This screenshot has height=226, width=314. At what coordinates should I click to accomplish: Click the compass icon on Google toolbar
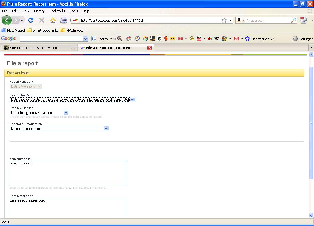pos(137,39)
